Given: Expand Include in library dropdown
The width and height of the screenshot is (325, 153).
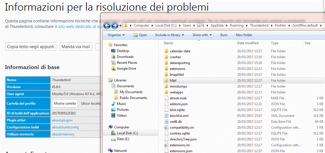Looking at the screenshot, I should coord(170,35).
